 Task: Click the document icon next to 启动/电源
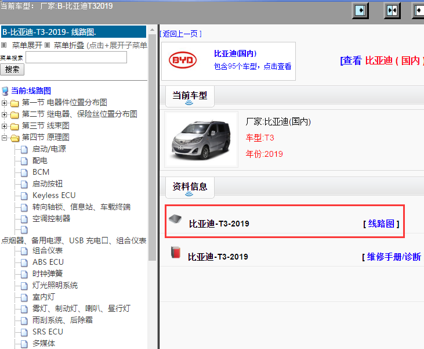tap(24, 149)
